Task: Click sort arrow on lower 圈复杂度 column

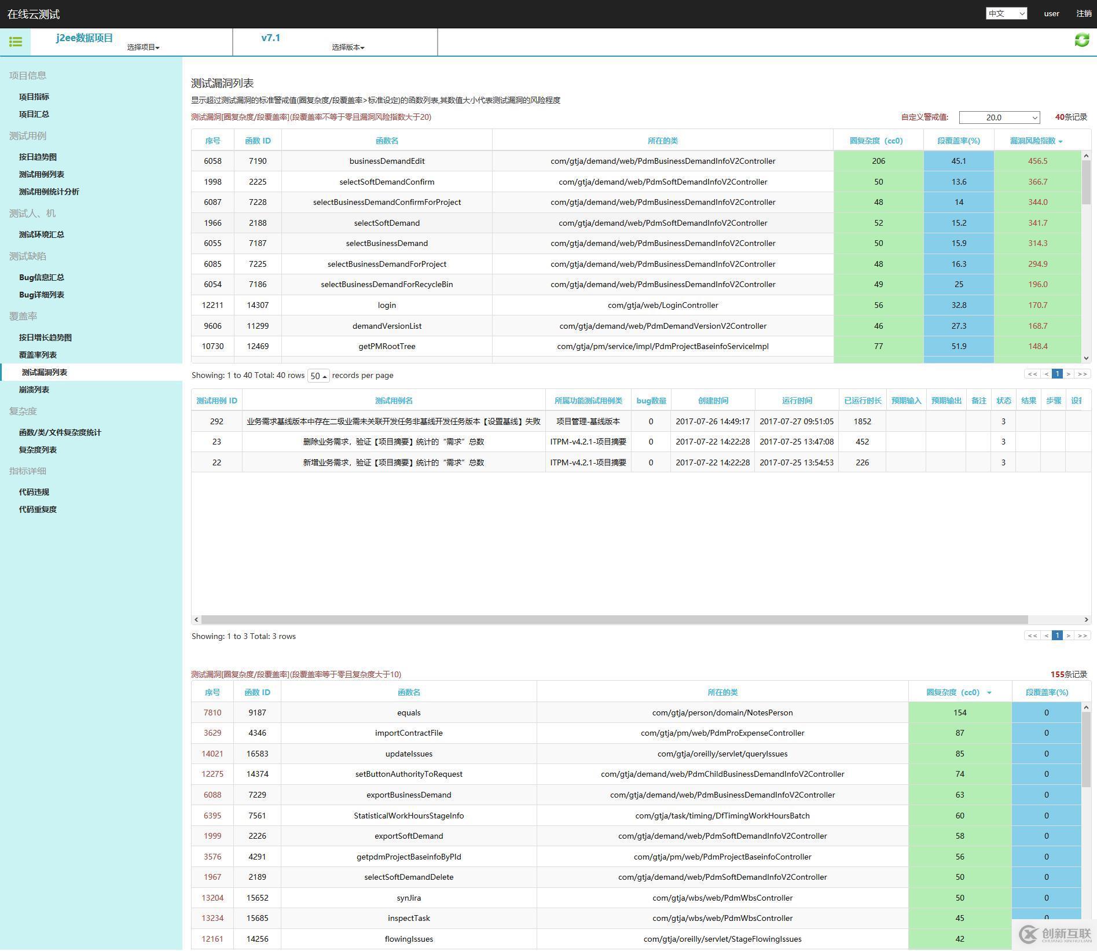Action: [x=989, y=693]
